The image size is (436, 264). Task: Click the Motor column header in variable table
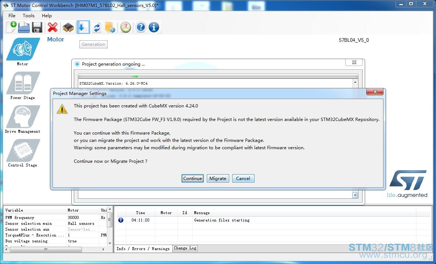pos(83,210)
